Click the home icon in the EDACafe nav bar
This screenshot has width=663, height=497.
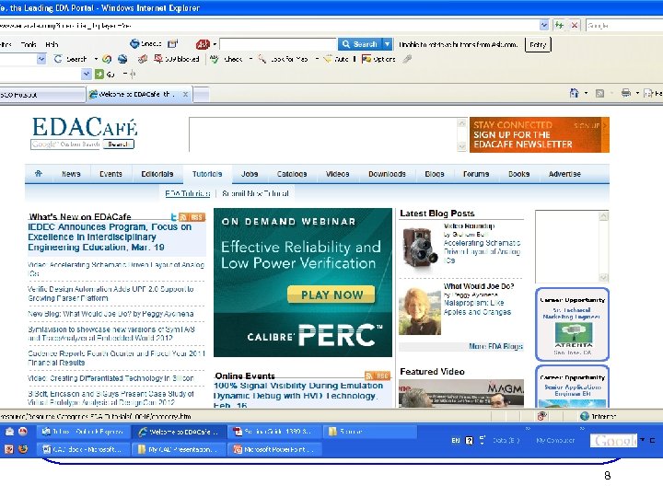point(39,173)
